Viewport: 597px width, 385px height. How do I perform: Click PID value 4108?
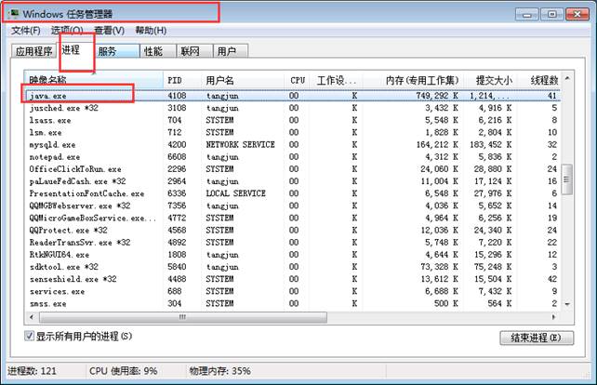click(177, 96)
